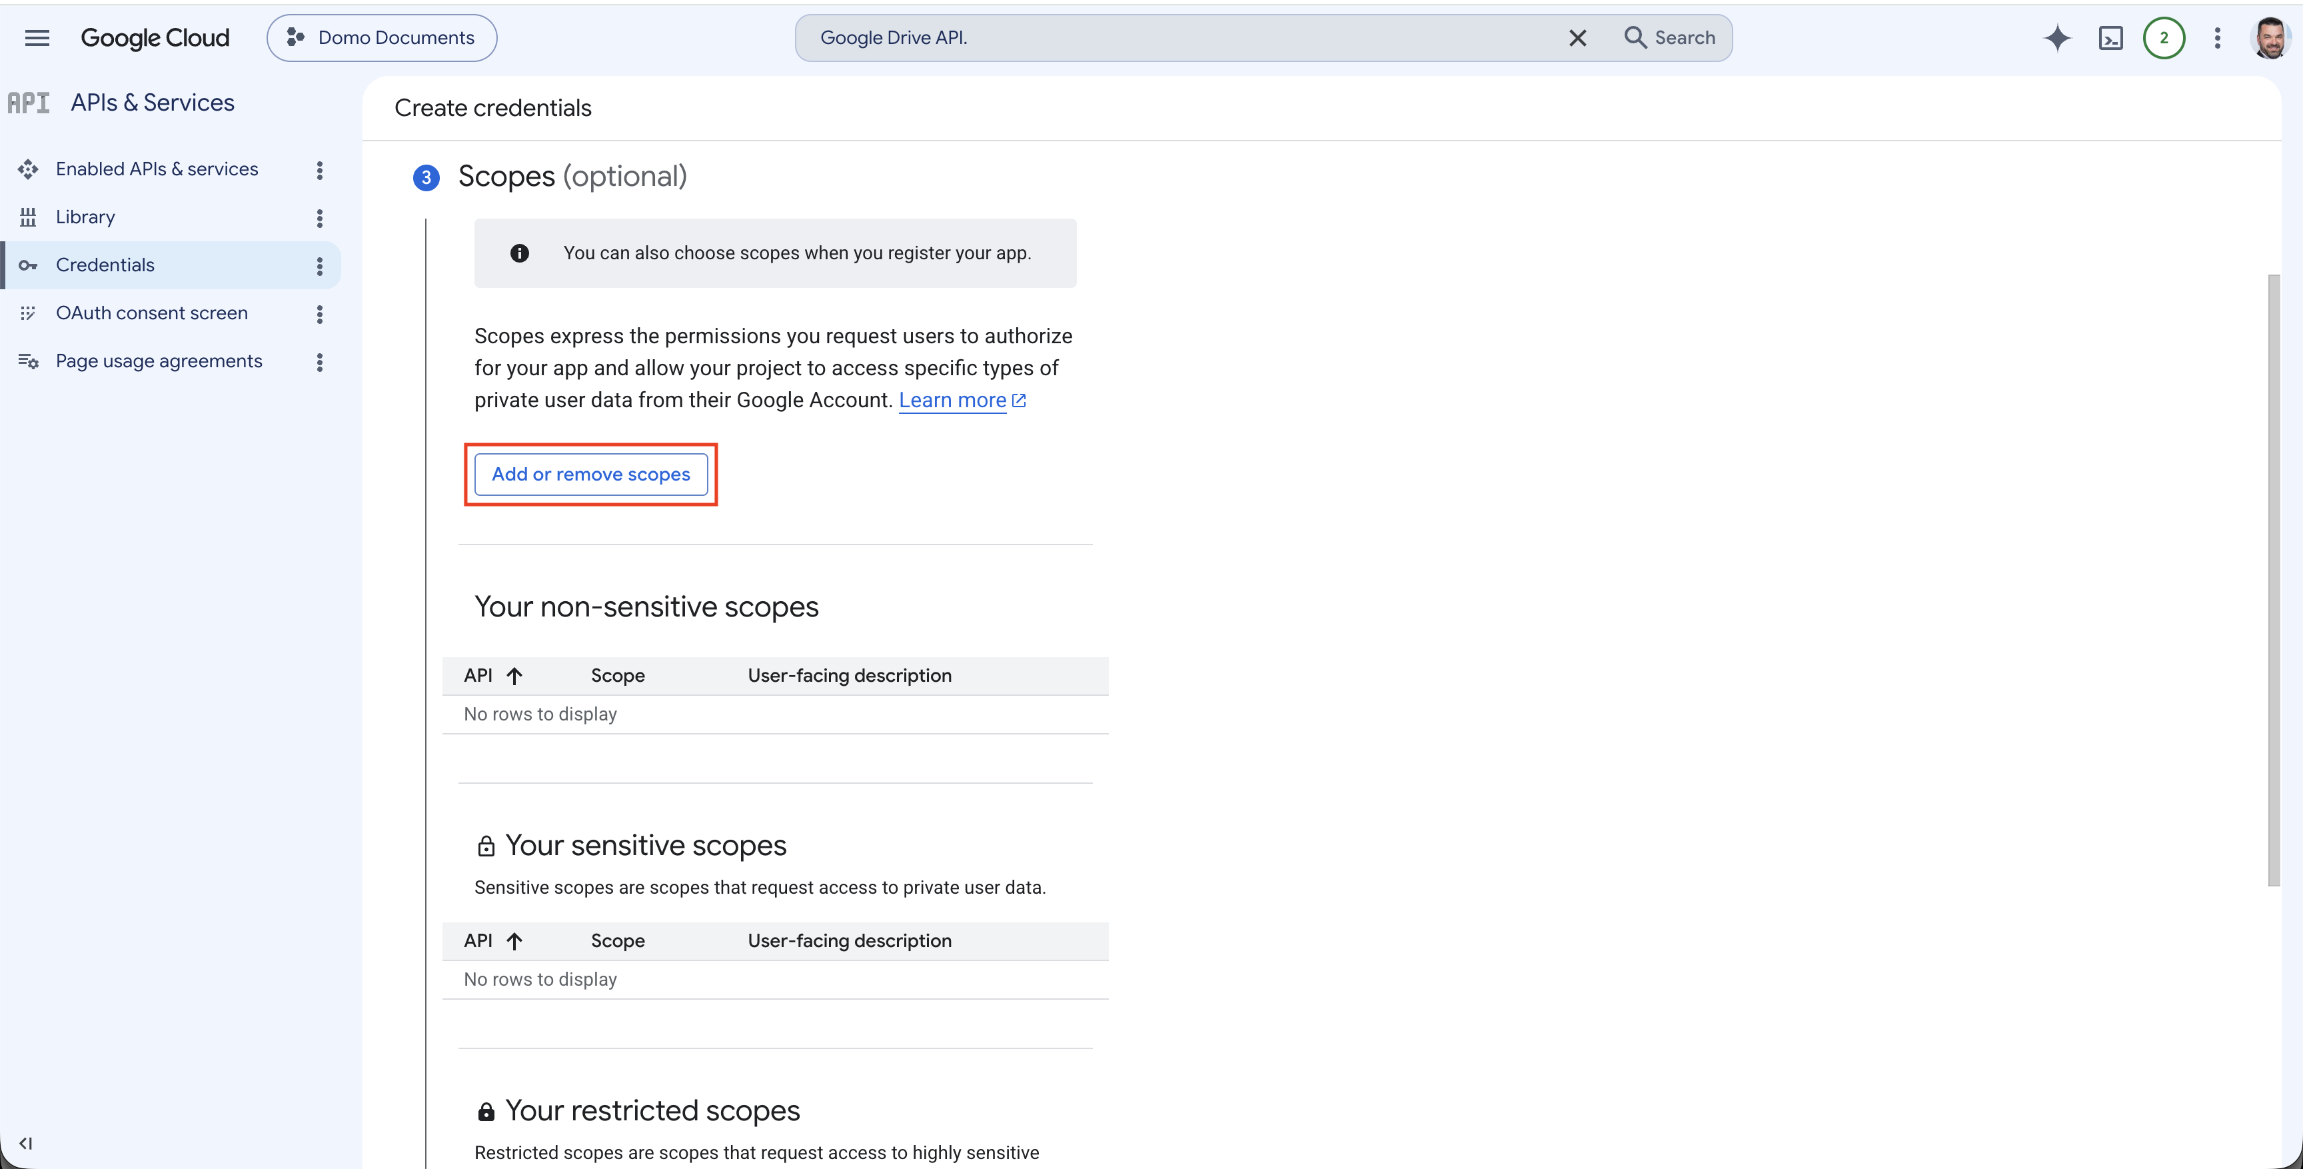
Task: Open OAuth consent screen page
Action: [151, 313]
